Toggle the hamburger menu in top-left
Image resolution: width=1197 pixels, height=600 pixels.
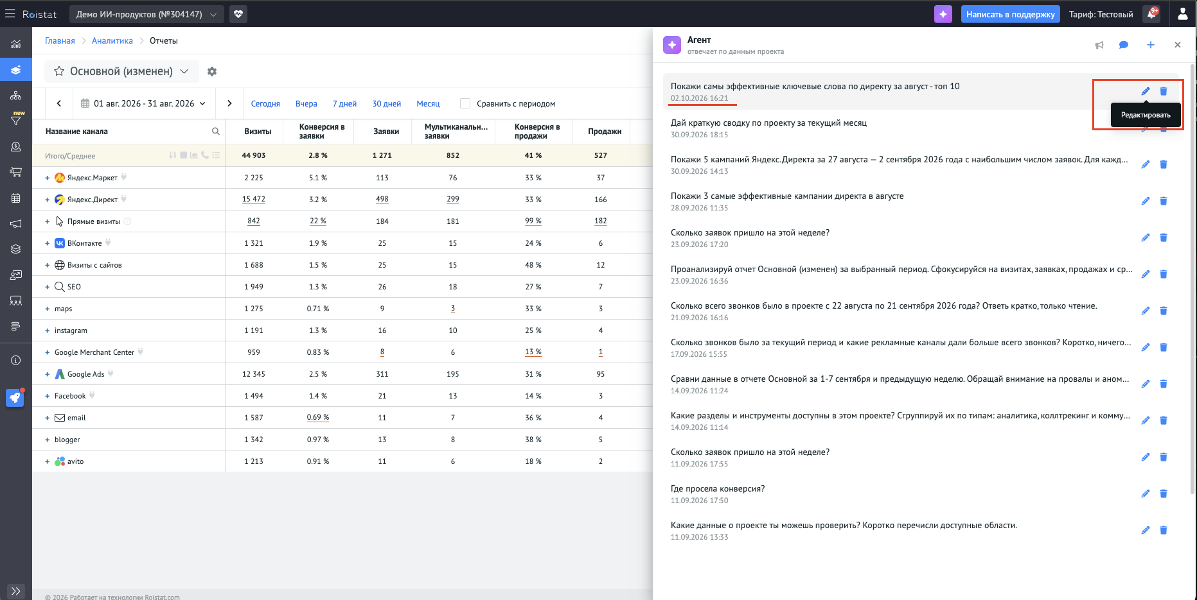[10, 13]
